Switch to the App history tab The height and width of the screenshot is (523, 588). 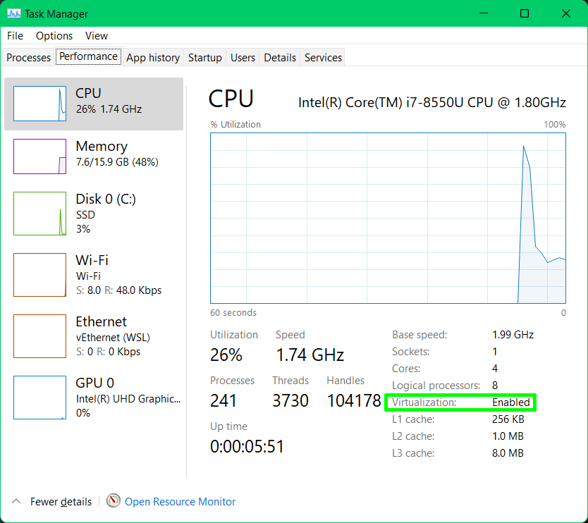pos(152,57)
